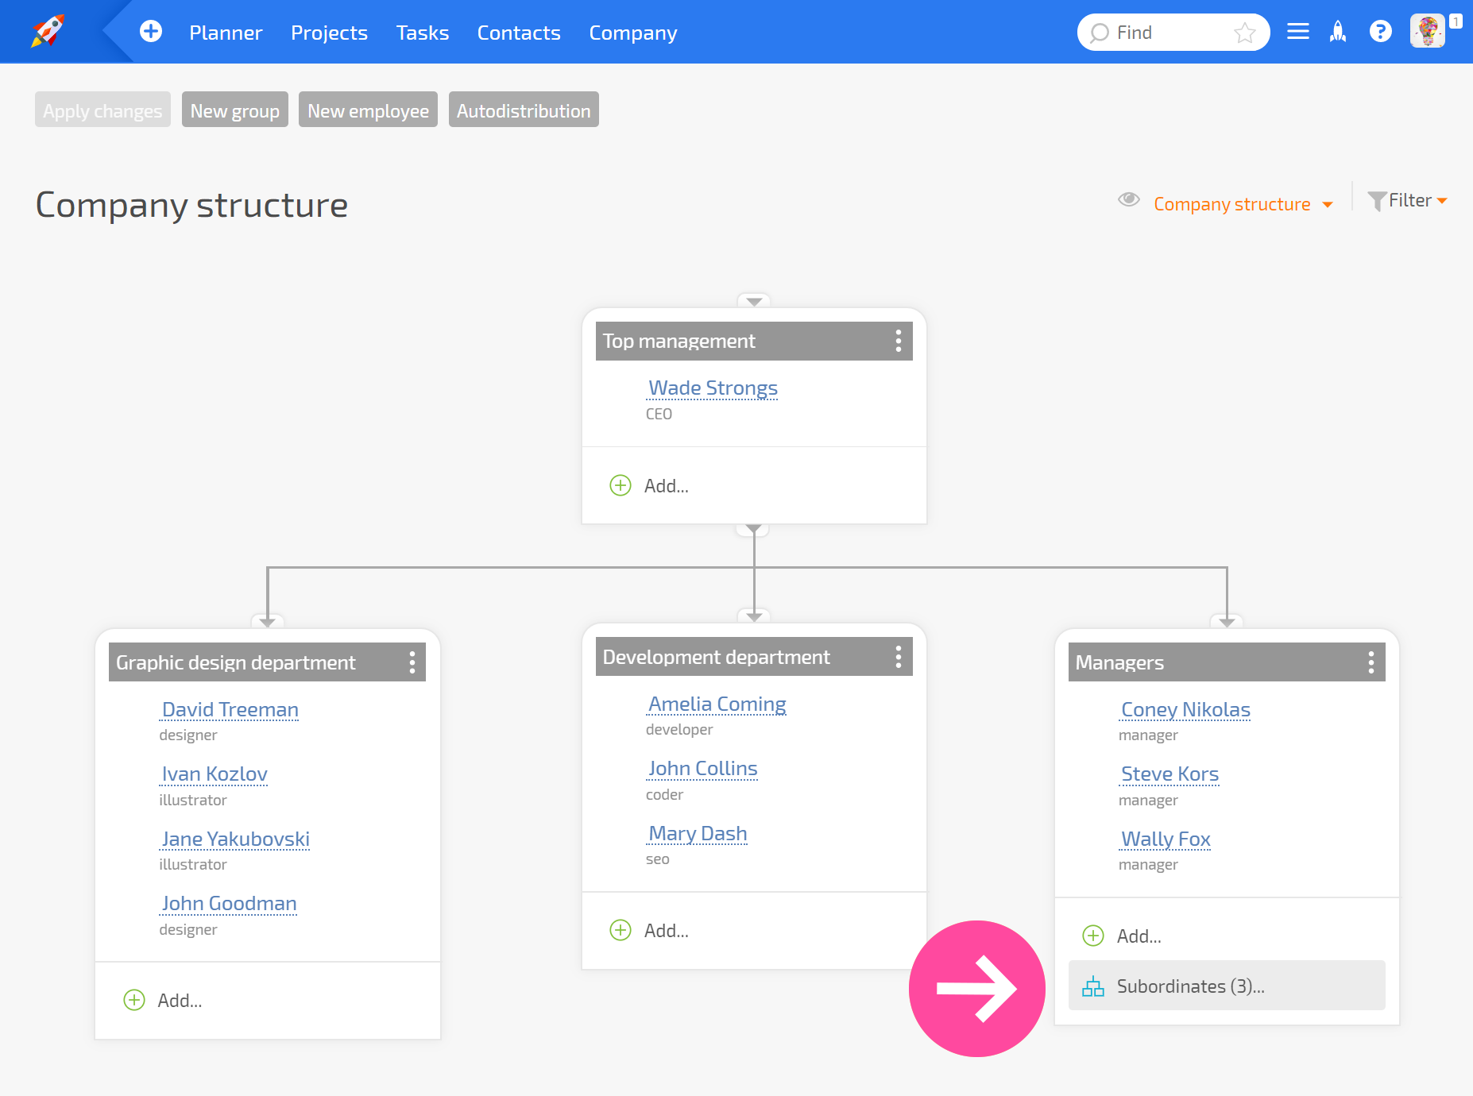Click the New employee button
This screenshot has height=1096, width=1473.
pyautogui.click(x=368, y=110)
